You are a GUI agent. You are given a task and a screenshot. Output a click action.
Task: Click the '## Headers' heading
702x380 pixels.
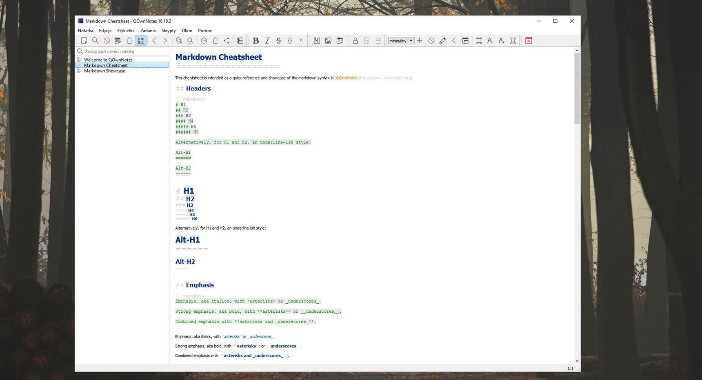(x=193, y=88)
